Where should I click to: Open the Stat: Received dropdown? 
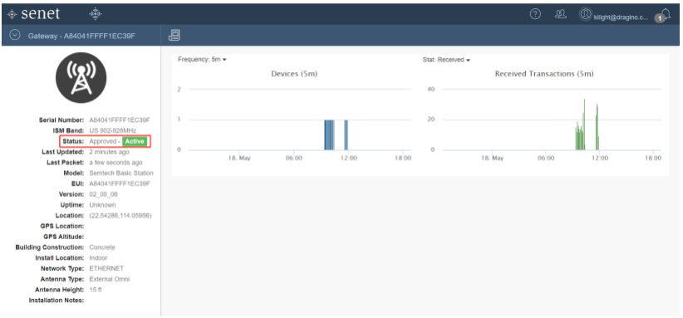click(446, 60)
